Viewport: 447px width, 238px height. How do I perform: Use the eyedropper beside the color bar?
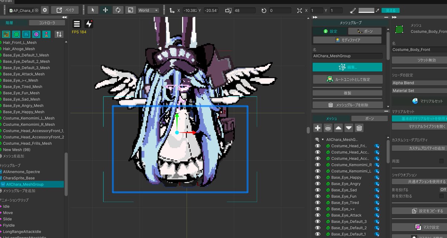(378, 10)
